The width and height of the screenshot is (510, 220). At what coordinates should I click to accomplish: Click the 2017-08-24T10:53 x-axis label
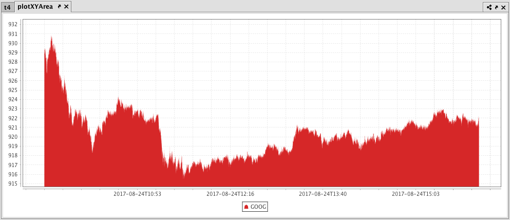pos(137,194)
